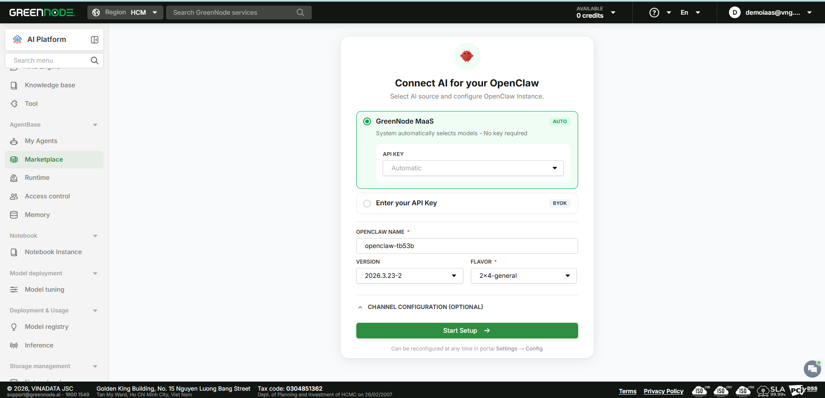Open the VERSION 2026.3.23-2 dropdown

coord(409,276)
